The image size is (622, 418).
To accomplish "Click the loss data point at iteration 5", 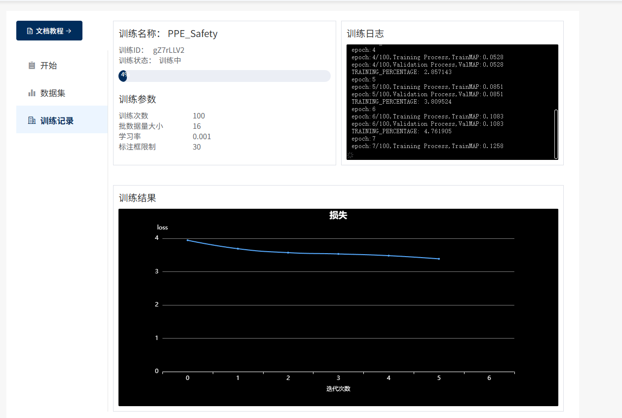I will point(439,259).
